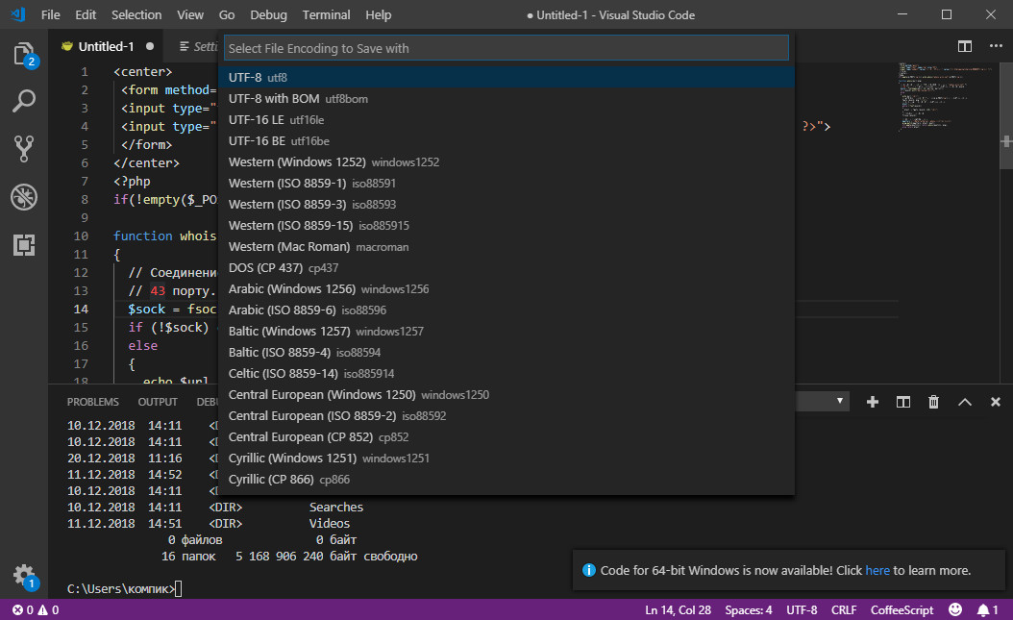Select Baltic (ISO 8859-4) encoding
The height and width of the screenshot is (620, 1013).
pyautogui.click(x=506, y=353)
